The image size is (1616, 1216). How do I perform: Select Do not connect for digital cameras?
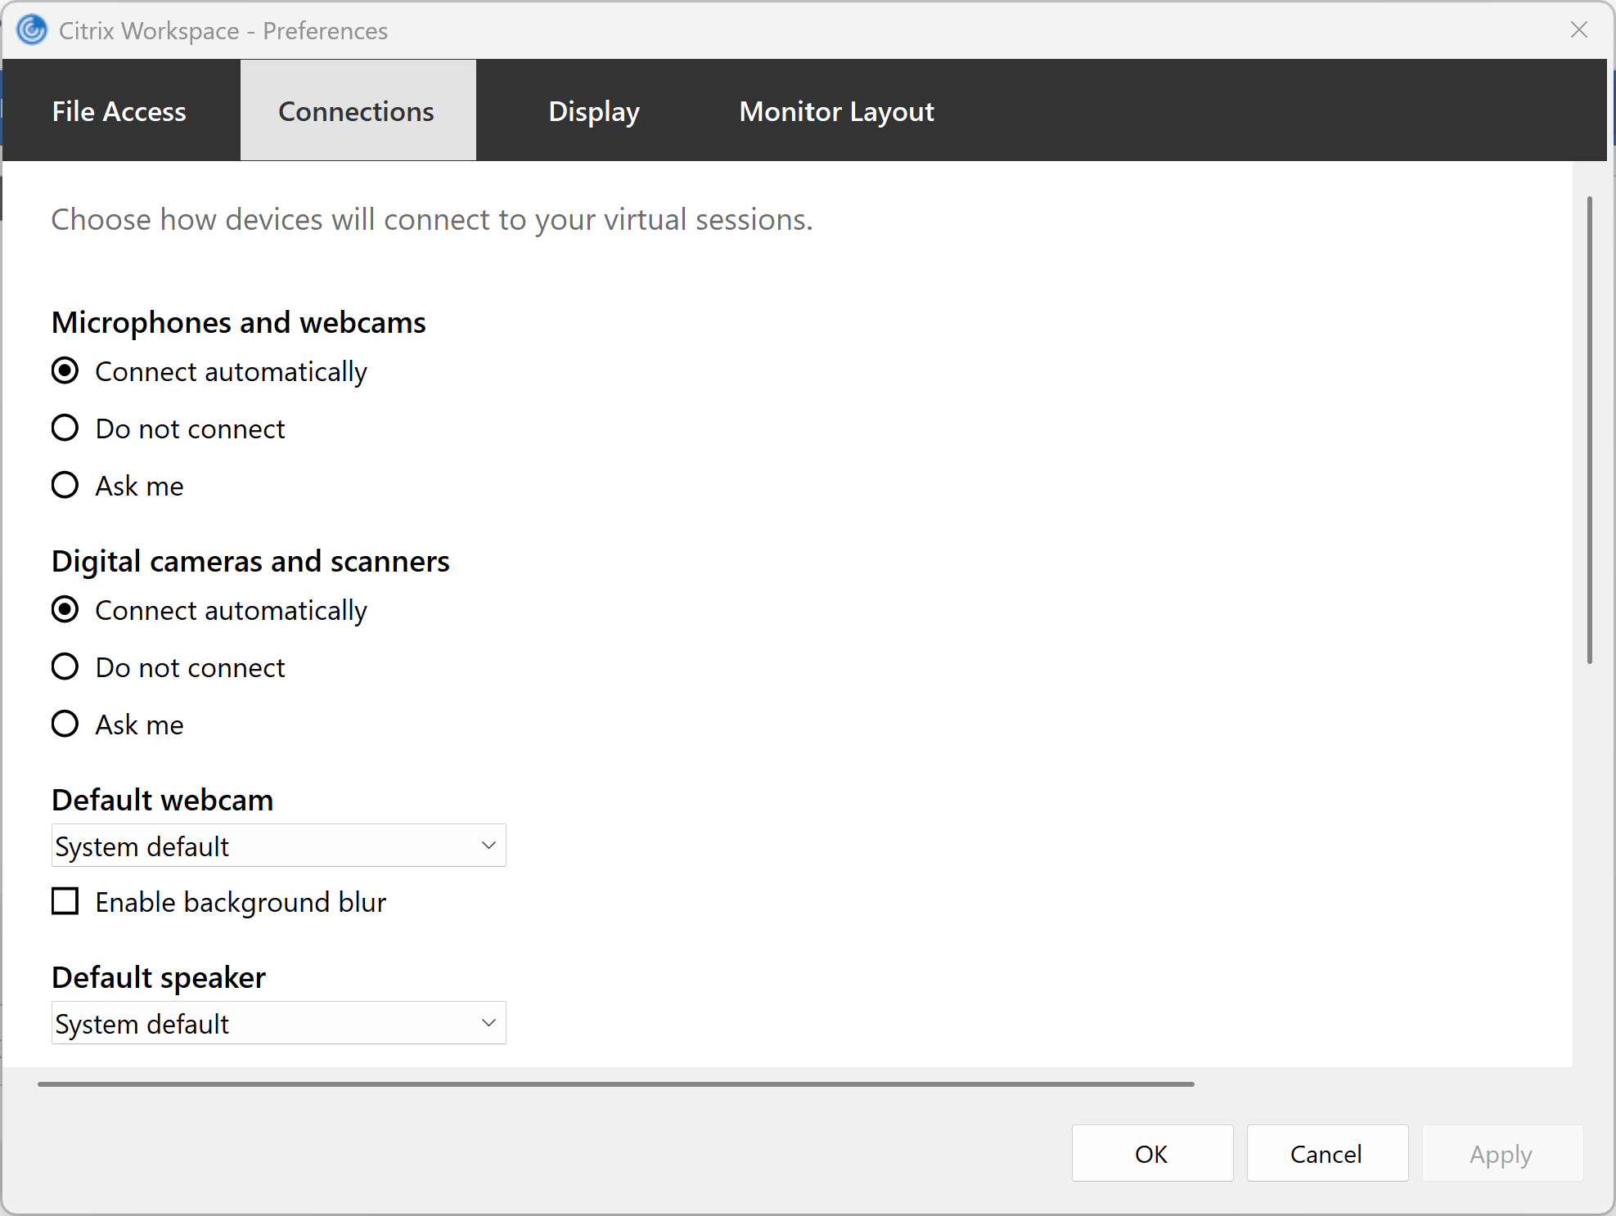click(x=65, y=667)
